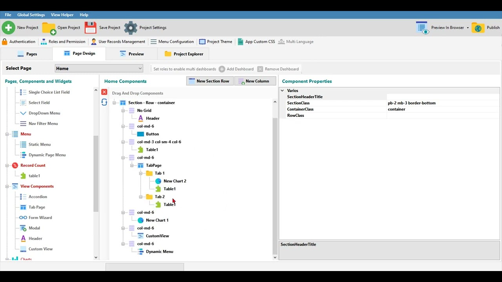Switch to the Preview tab
Image resolution: width=502 pixels, height=282 pixels.
(132, 54)
